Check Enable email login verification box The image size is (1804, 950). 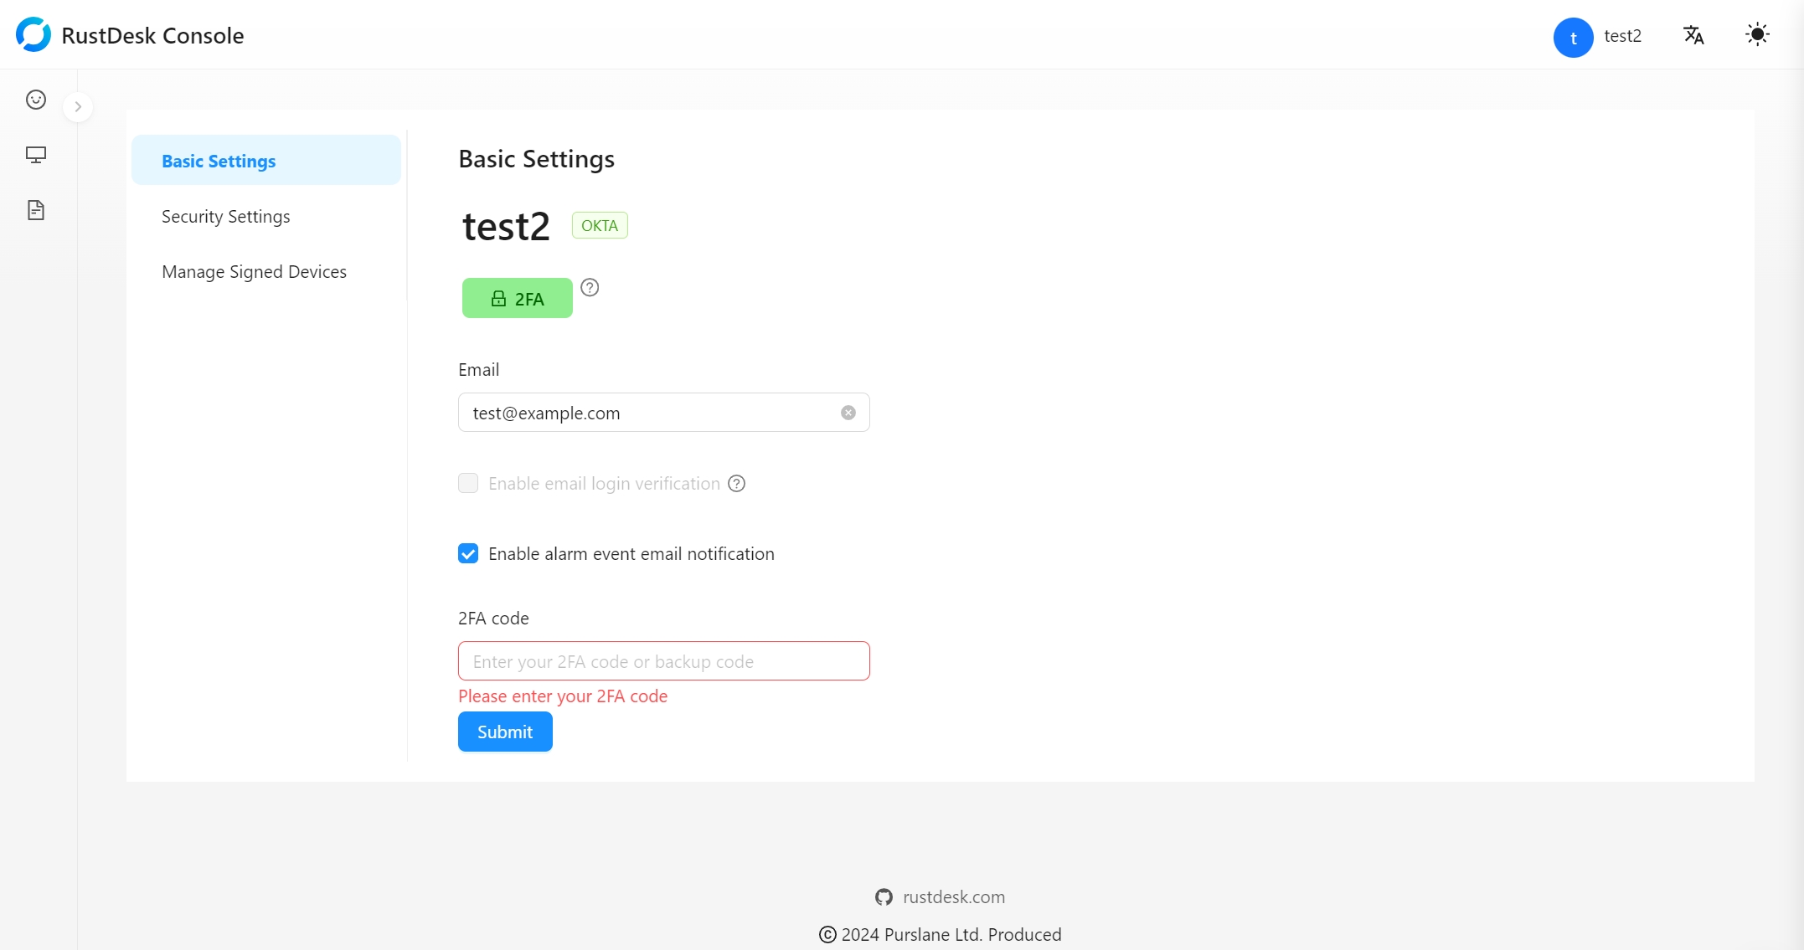point(468,484)
